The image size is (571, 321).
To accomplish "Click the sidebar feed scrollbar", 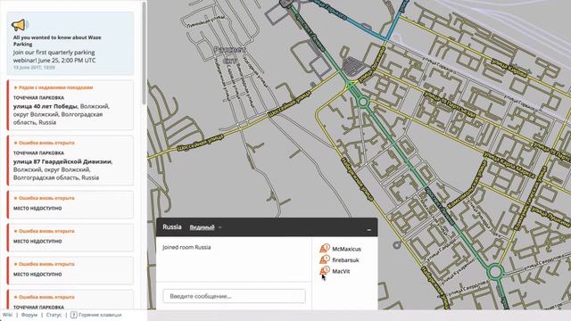I will pos(144,53).
